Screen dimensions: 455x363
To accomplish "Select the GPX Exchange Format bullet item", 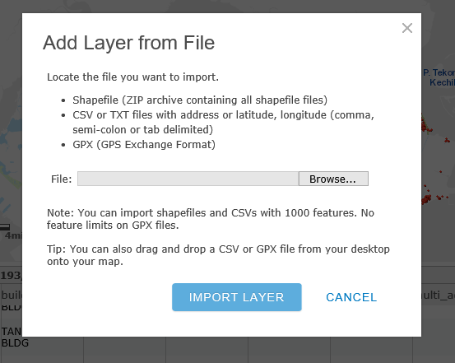I will click(x=144, y=145).
